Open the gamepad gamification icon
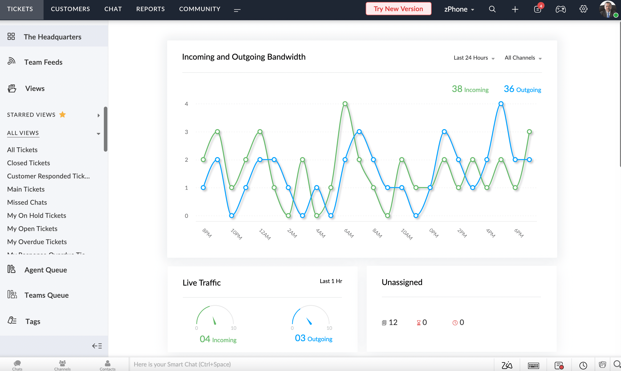This screenshot has width=621, height=371. coord(560,9)
